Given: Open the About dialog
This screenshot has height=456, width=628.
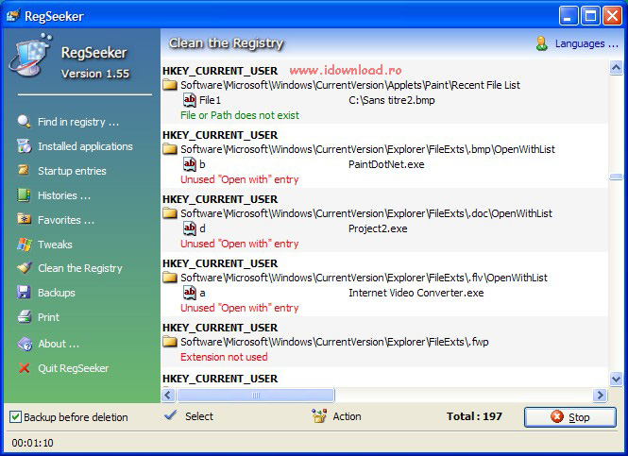Looking at the screenshot, I should pos(59,344).
